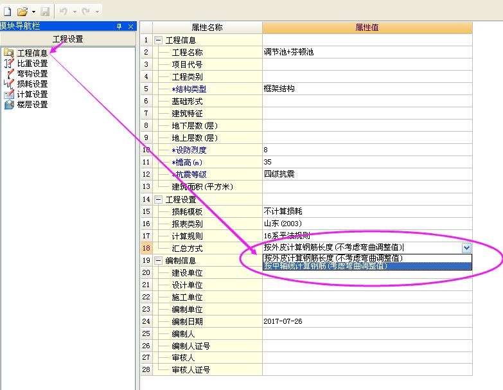Image resolution: width=503 pixels, height=390 pixels.
Task: Select 楼层设置 label in navigation
Action: tap(32, 105)
